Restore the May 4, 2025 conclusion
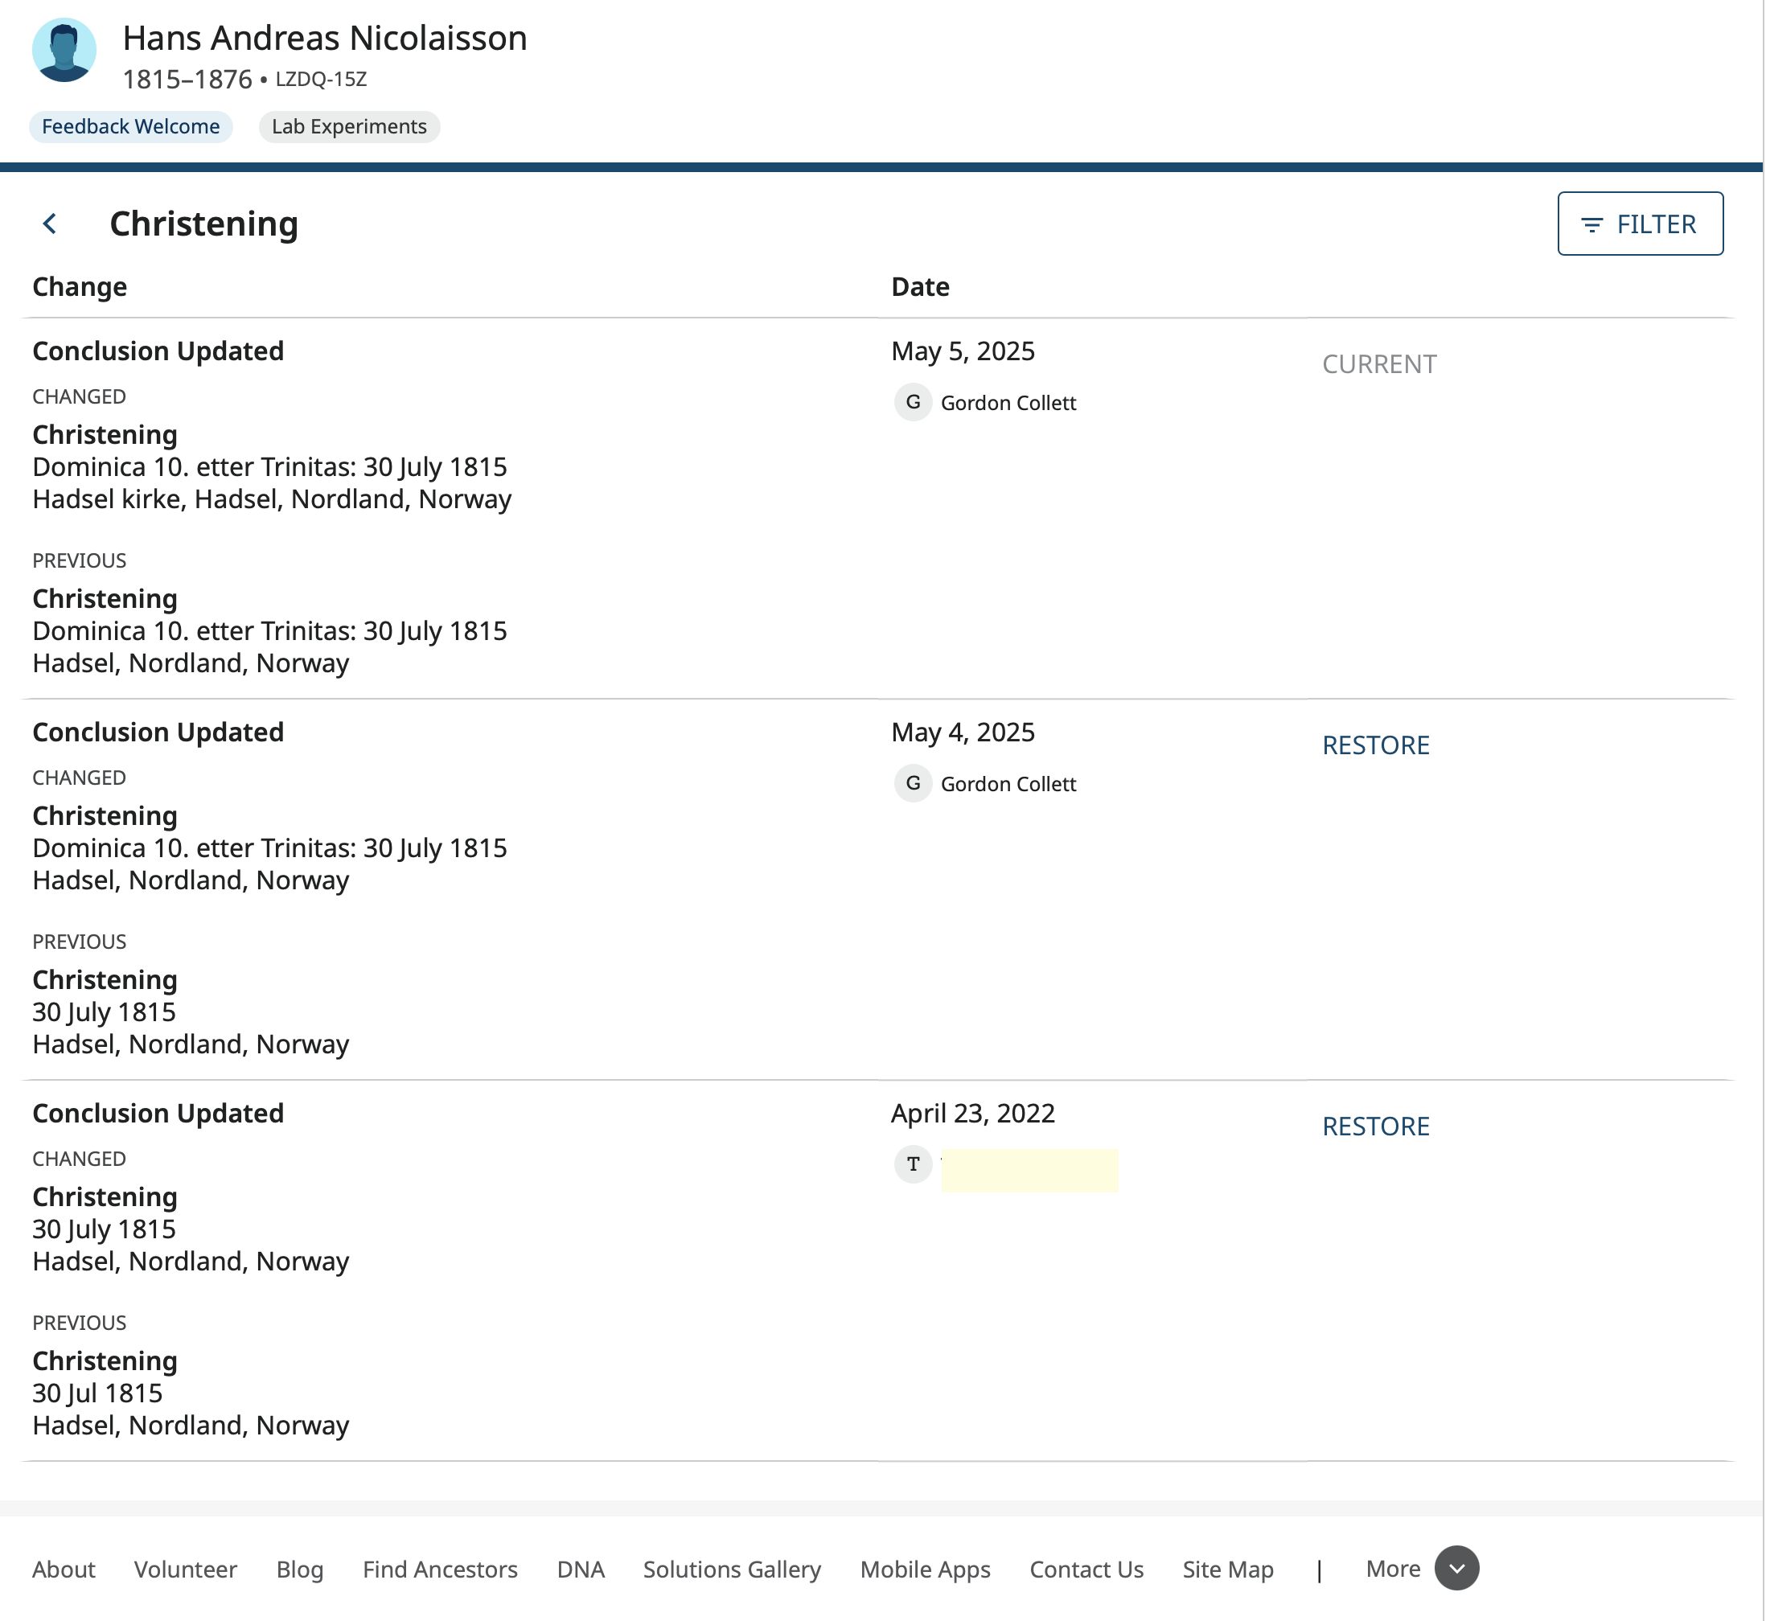Screen dimensions: 1766x1621 coord(1374,745)
